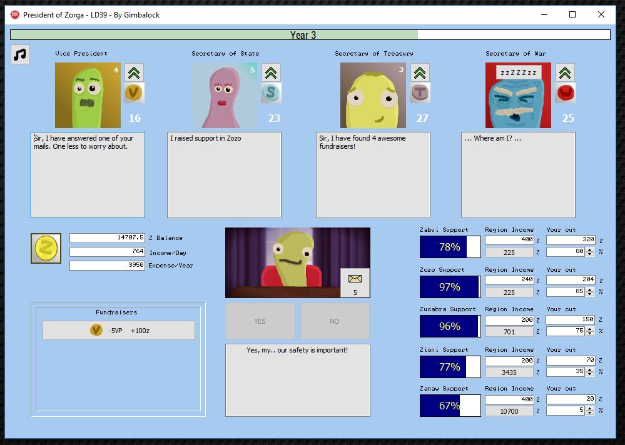This screenshot has width=625, height=445.
Task: Decrease Zucabra cut percentage
Action: pos(590,333)
